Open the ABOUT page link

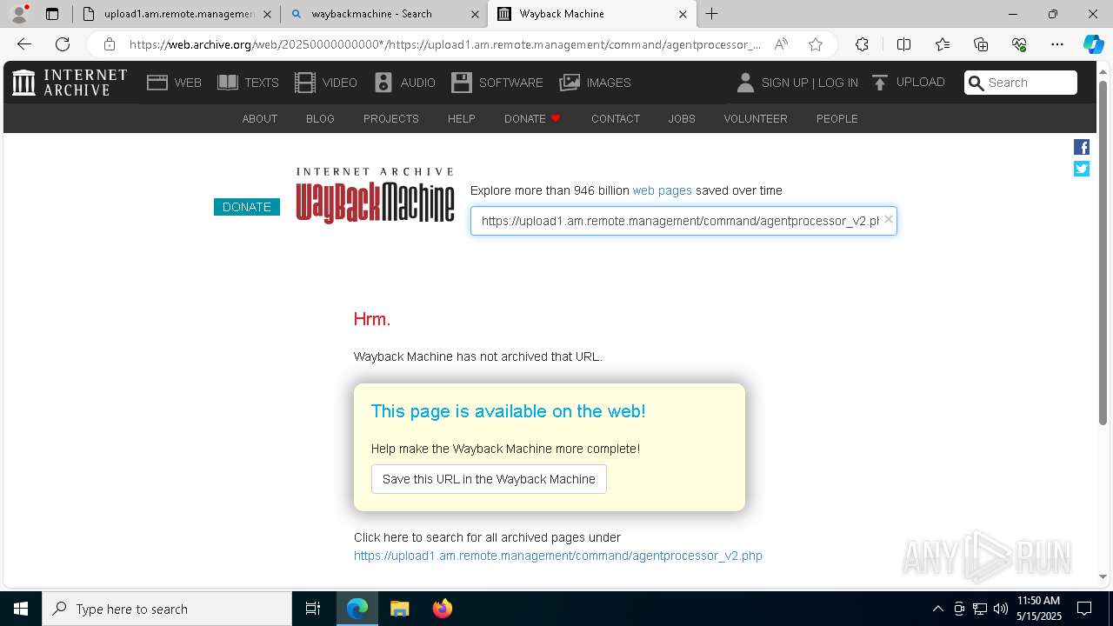[x=260, y=118]
